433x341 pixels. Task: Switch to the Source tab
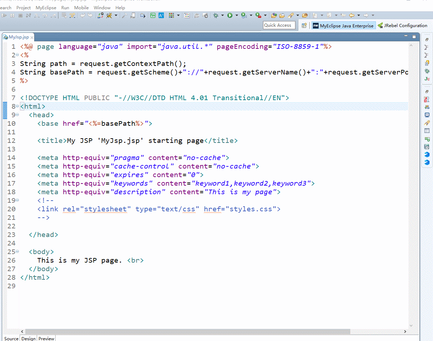tap(11, 339)
